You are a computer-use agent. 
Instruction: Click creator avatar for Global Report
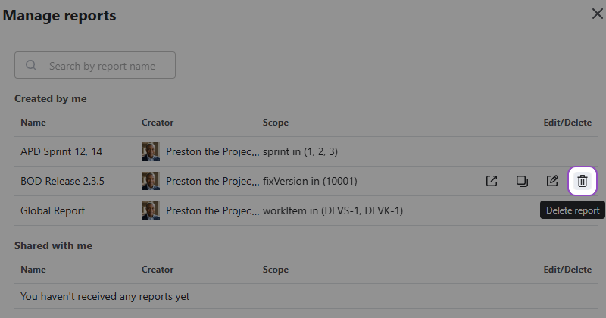pos(150,210)
